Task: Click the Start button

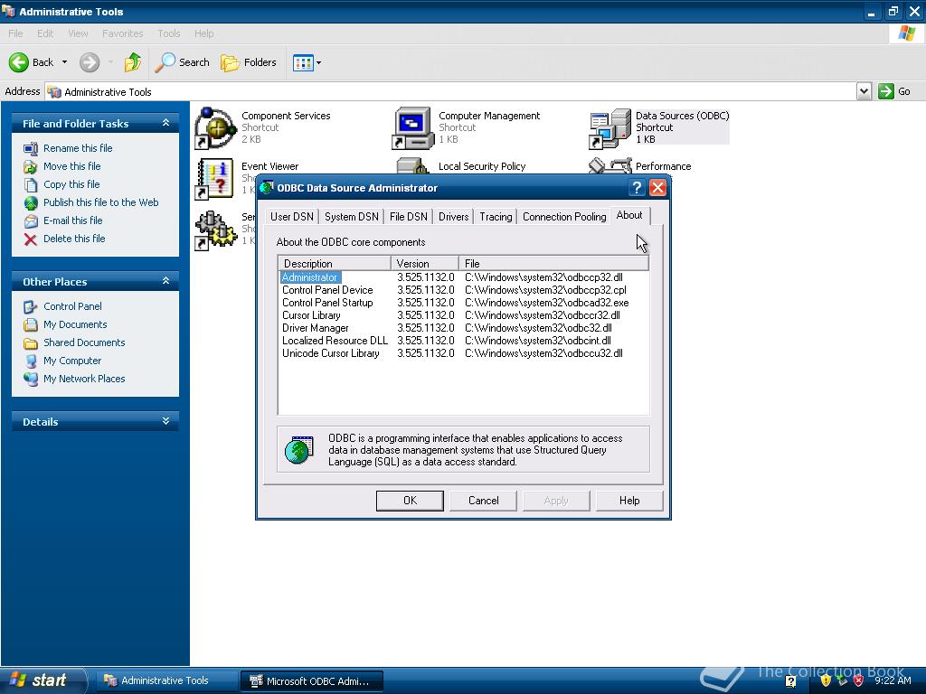Action: (x=42, y=680)
